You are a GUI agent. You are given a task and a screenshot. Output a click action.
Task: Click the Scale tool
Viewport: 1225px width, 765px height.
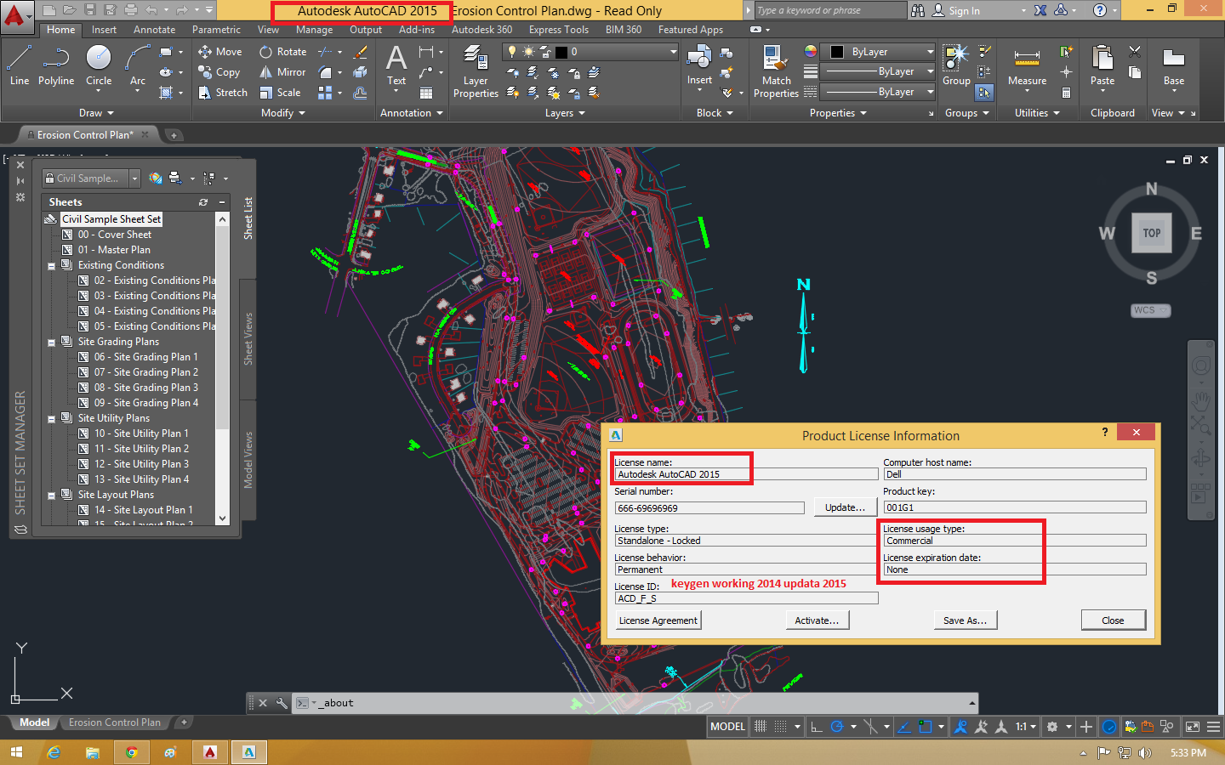coord(280,93)
